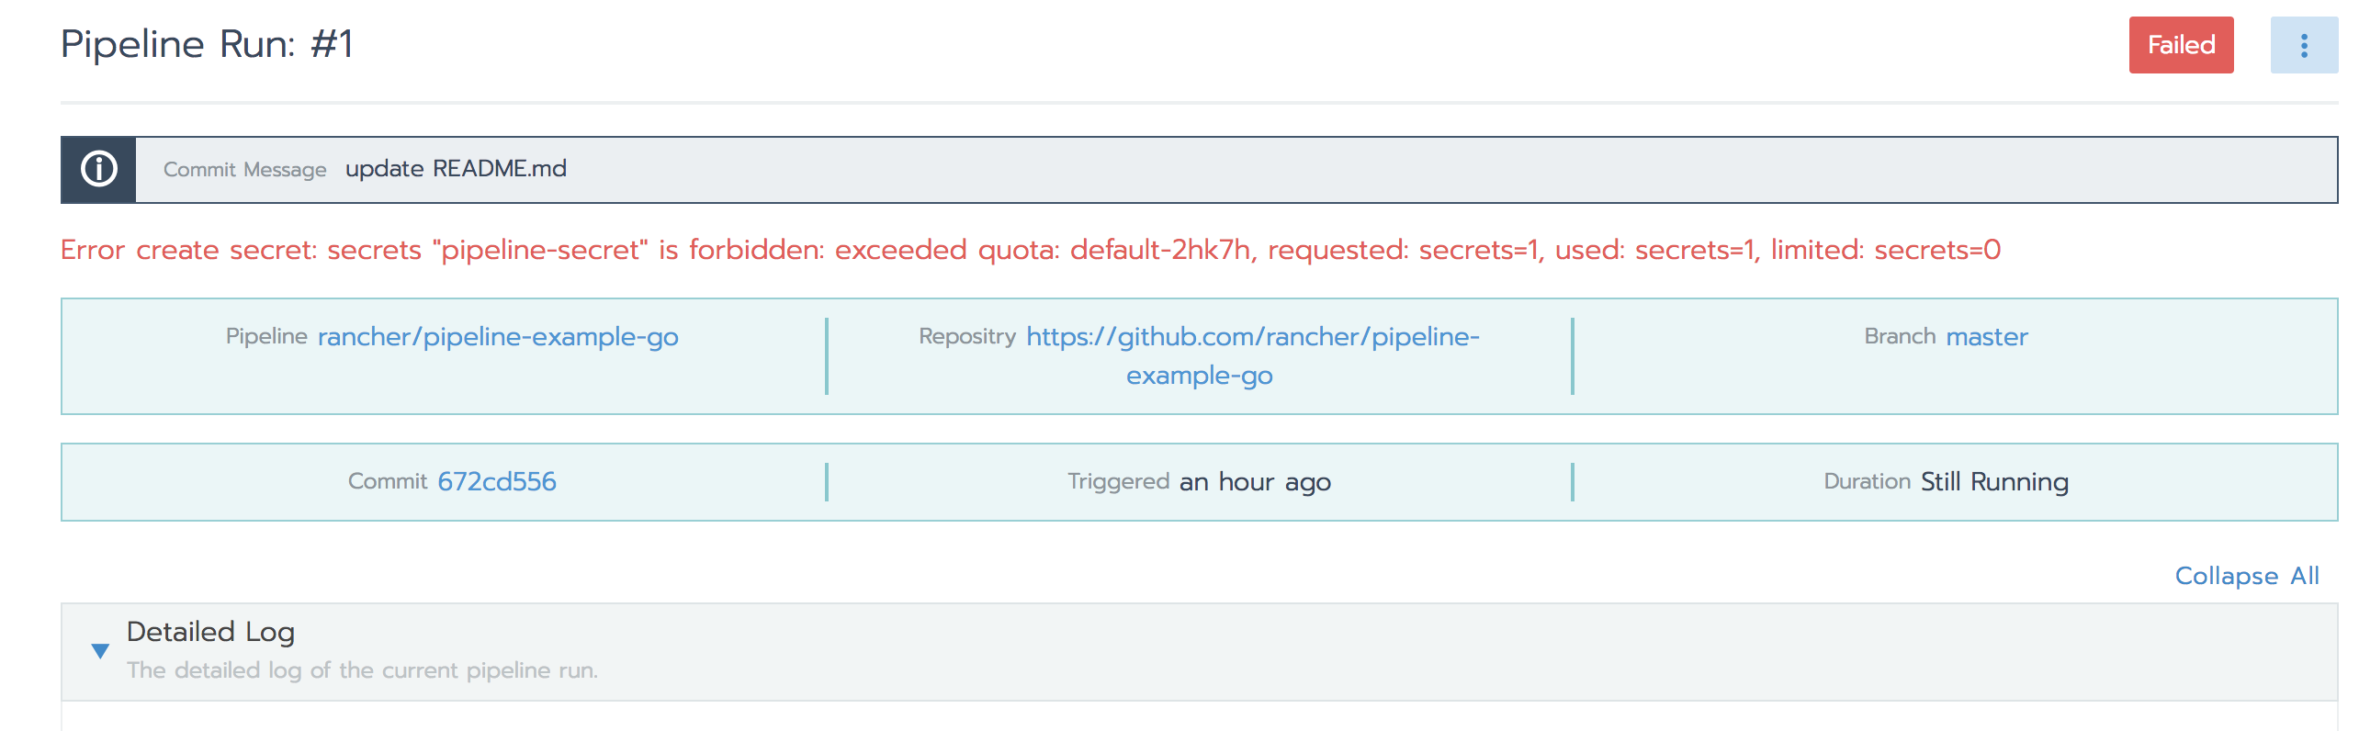Select the vertical ellipsis next to Failed
This screenshot has height=731, width=2359.
(x=2304, y=44)
